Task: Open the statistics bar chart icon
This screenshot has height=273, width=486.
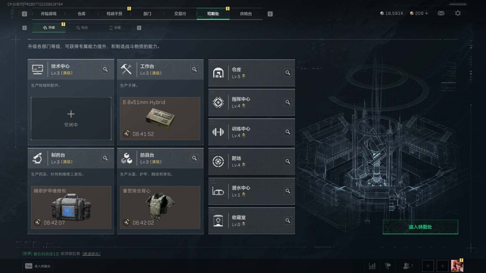Action: pyautogui.click(x=372, y=266)
